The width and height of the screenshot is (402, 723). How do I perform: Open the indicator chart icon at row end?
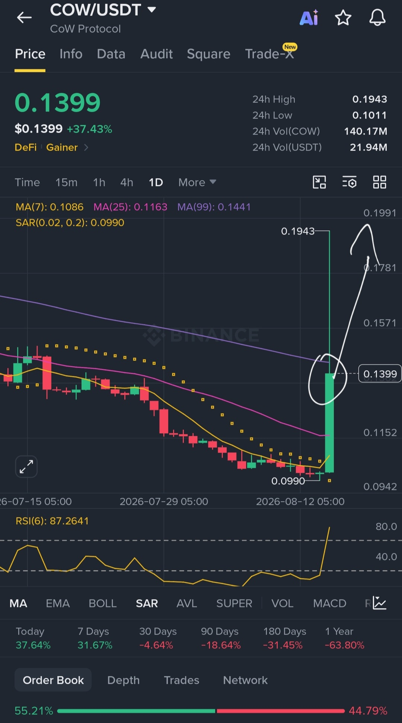coord(380,603)
